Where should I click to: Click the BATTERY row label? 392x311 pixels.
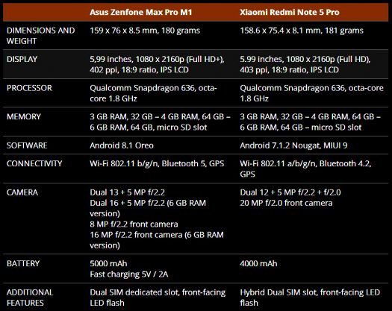[x=23, y=263]
